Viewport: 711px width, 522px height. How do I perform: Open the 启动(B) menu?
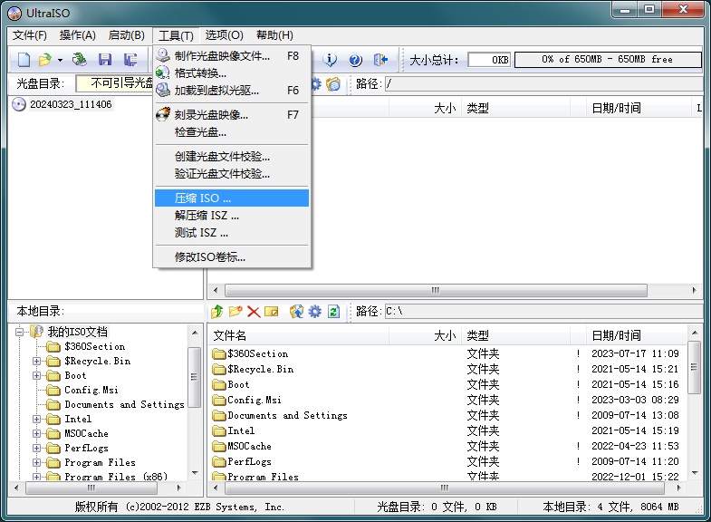click(127, 35)
